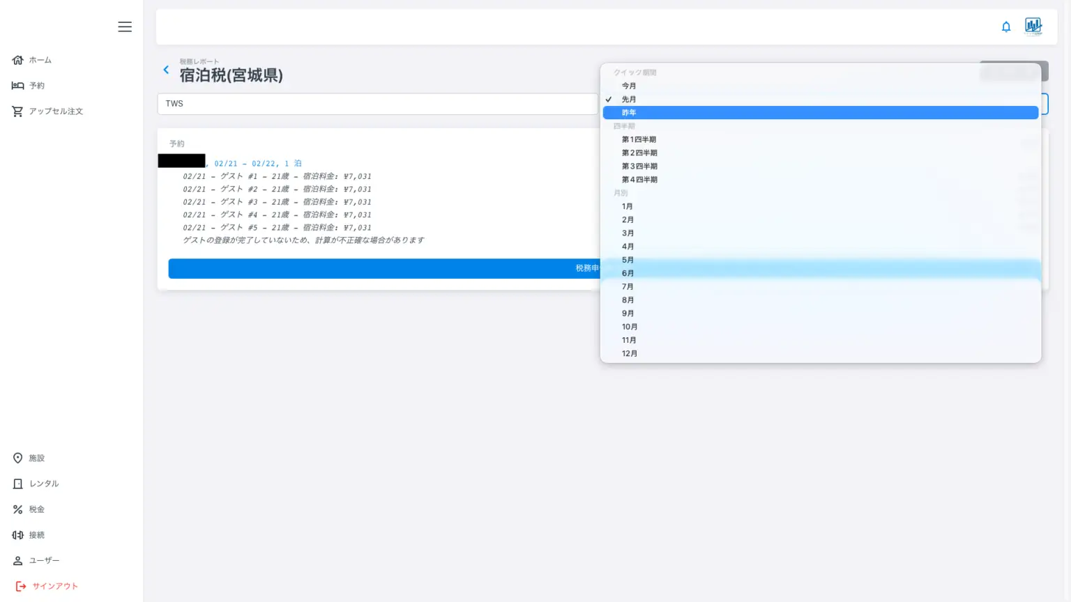Click the profile logo icon in header
This screenshot has width=1071, height=602.
1033,26
